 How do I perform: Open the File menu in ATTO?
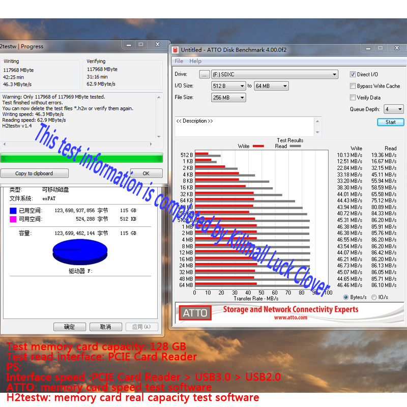click(179, 61)
